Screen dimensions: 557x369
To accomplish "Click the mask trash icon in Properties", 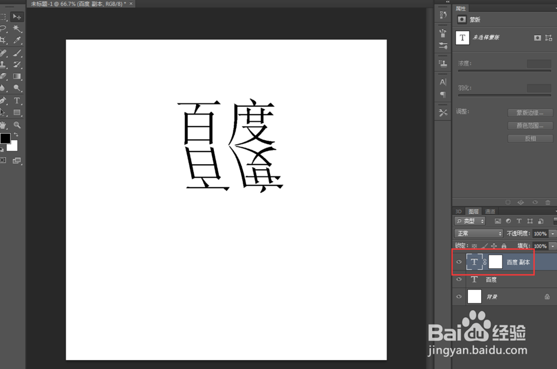I will coord(548,202).
